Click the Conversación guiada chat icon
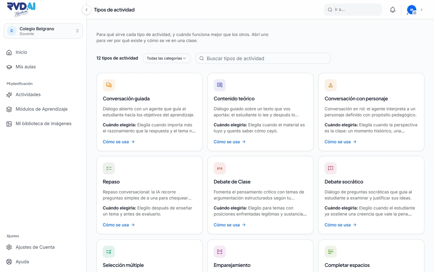Image resolution: width=434 pixels, height=272 pixels. pos(109,85)
